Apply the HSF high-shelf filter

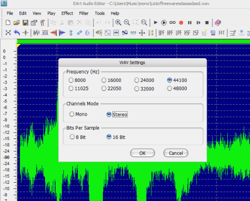pyautogui.click(x=187, y=33)
